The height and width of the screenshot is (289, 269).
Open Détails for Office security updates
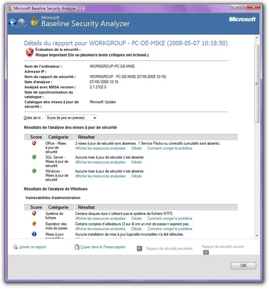point(137,148)
